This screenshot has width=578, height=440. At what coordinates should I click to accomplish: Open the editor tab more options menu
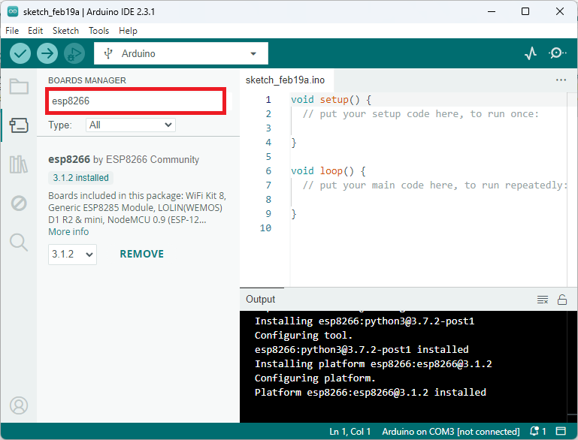(x=561, y=80)
